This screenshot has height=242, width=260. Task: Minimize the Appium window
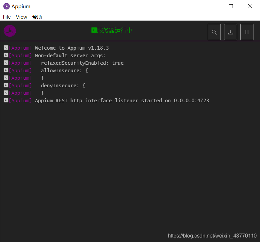pyautogui.click(x=212, y=6)
